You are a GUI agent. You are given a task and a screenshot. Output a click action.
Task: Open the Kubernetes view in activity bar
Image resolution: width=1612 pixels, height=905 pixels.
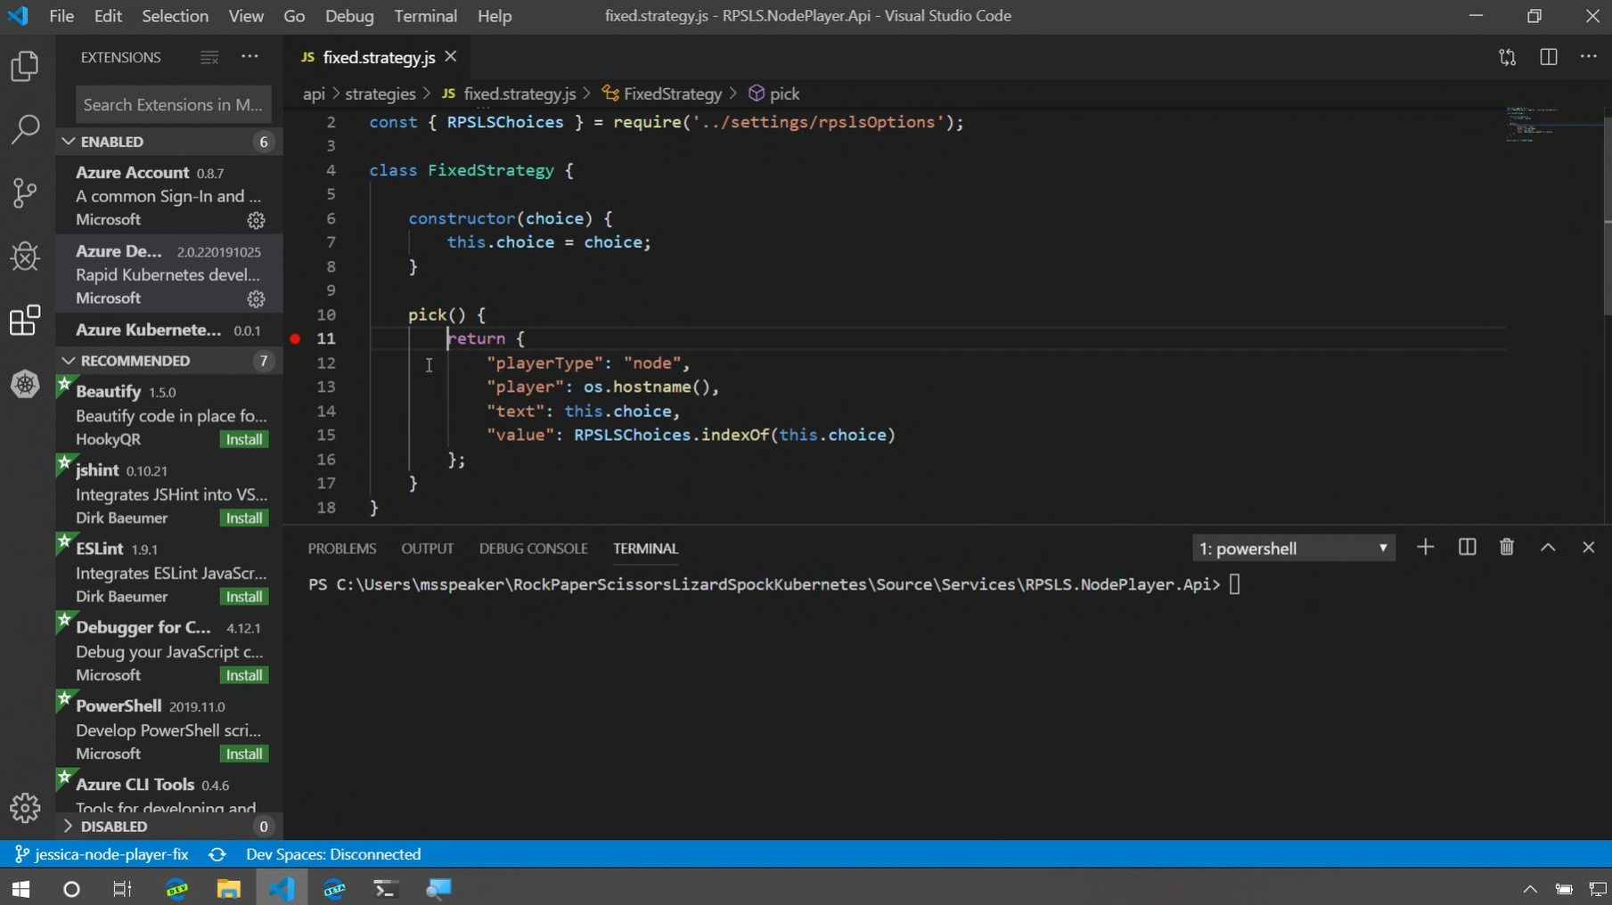pyautogui.click(x=25, y=385)
